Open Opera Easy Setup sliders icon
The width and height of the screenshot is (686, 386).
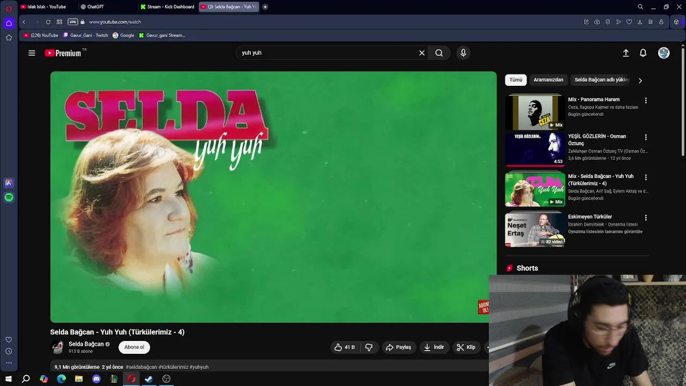click(x=651, y=22)
